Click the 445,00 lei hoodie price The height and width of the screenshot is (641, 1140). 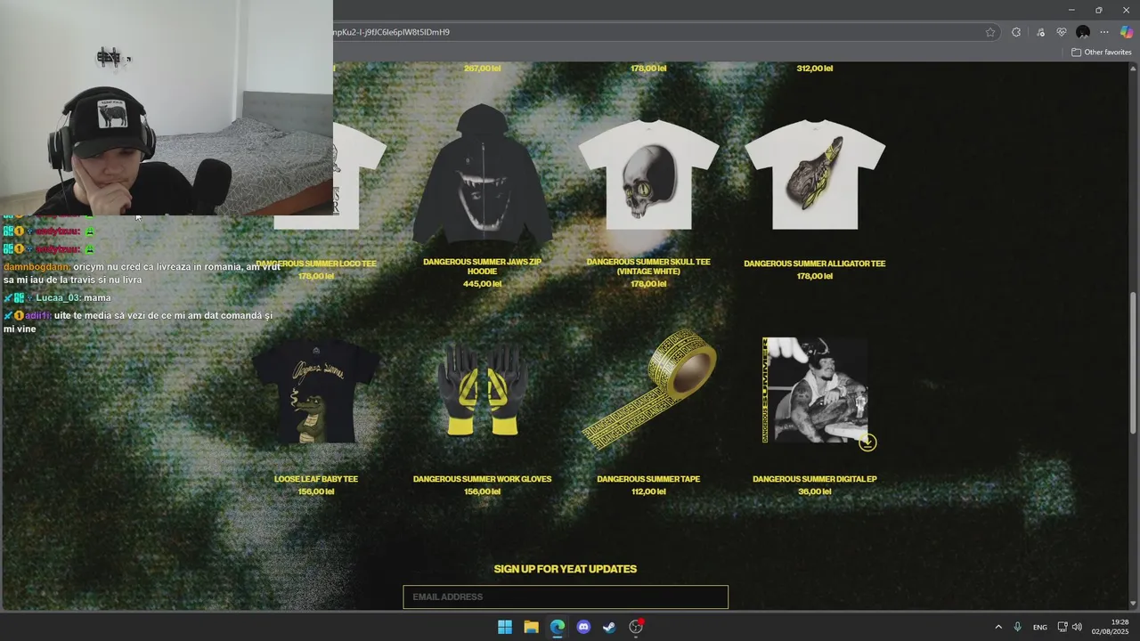pyautogui.click(x=482, y=284)
